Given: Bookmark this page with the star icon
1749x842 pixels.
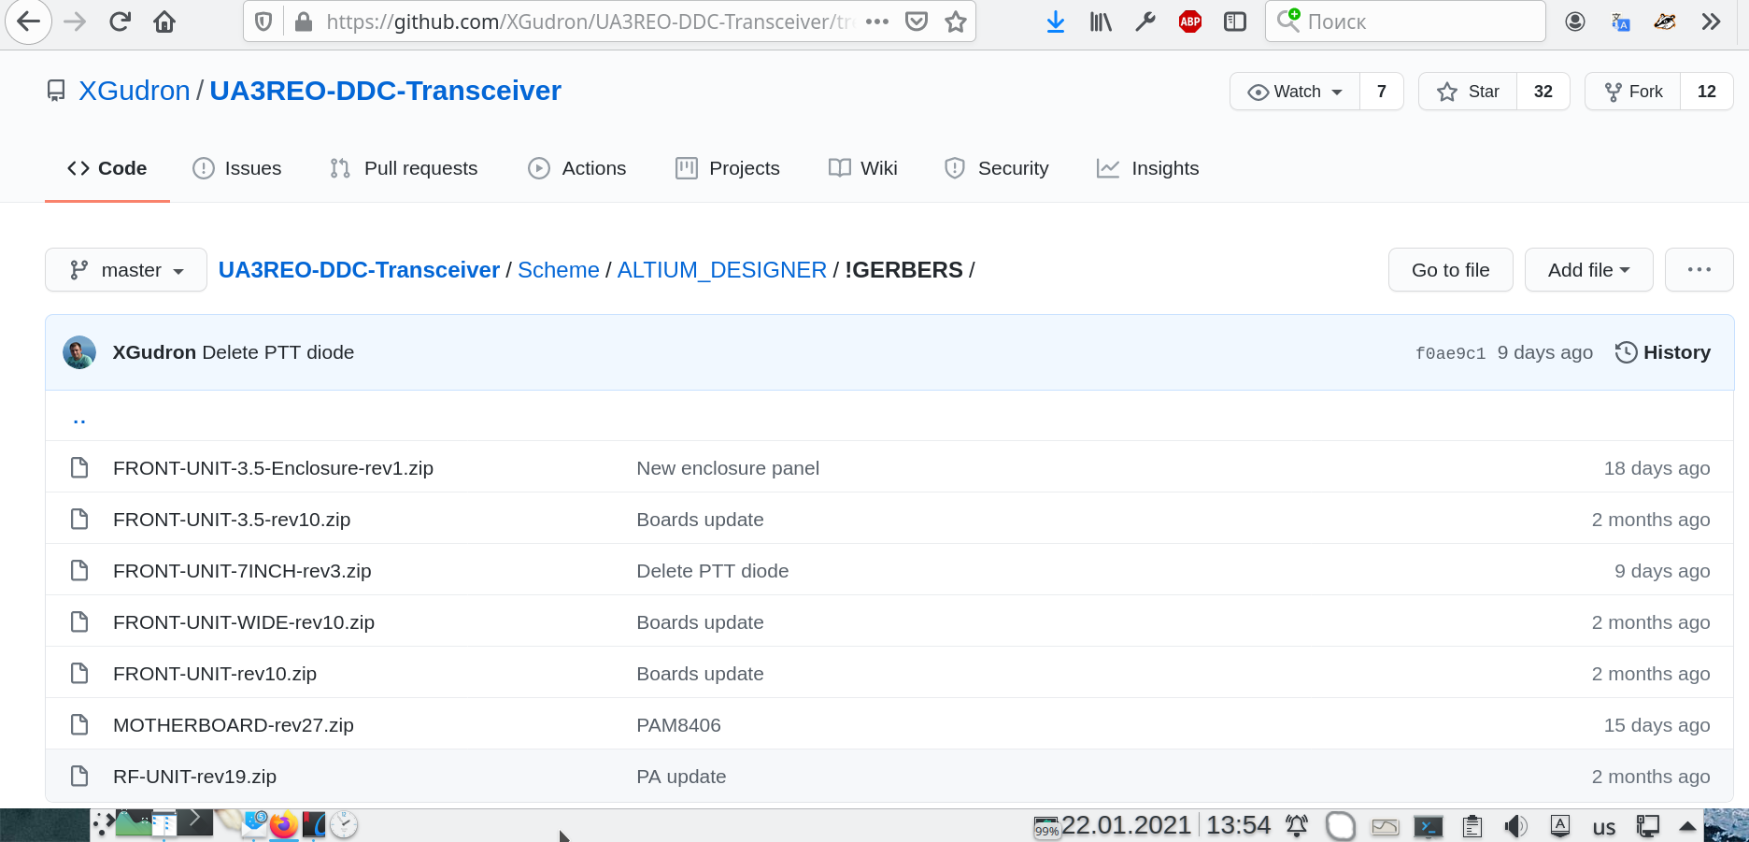Looking at the screenshot, I should tap(955, 21).
